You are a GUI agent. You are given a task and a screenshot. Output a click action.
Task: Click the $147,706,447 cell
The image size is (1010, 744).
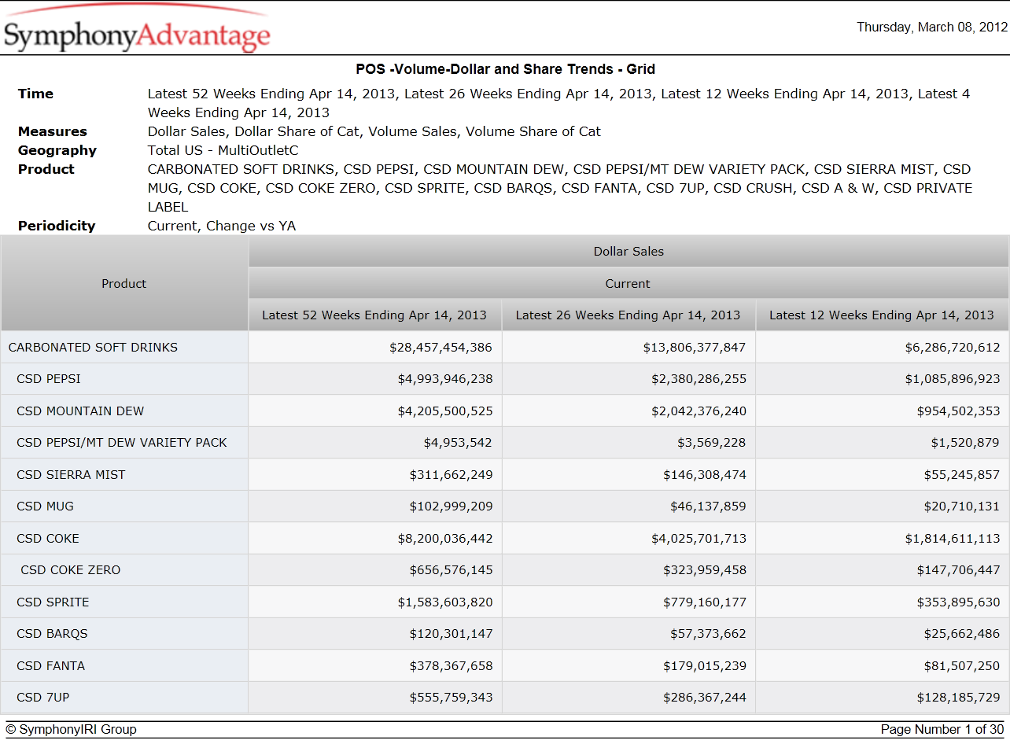pyautogui.click(x=883, y=569)
